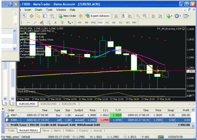Select the horizontal line tool
This screenshot has height=140, width=197.
coord(28,23)
